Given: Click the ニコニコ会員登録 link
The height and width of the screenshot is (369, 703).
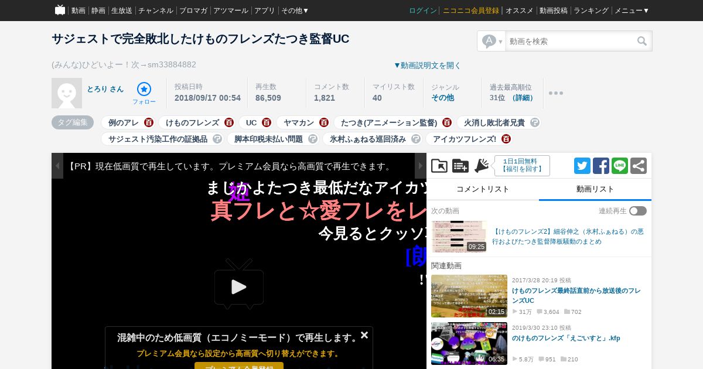Looking at the screenshot, I should (471, 11).
